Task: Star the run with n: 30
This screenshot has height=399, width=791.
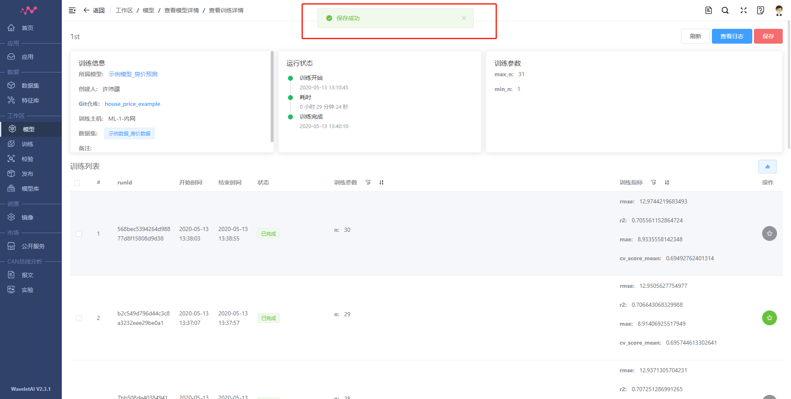Action: [x=769, y=233]
